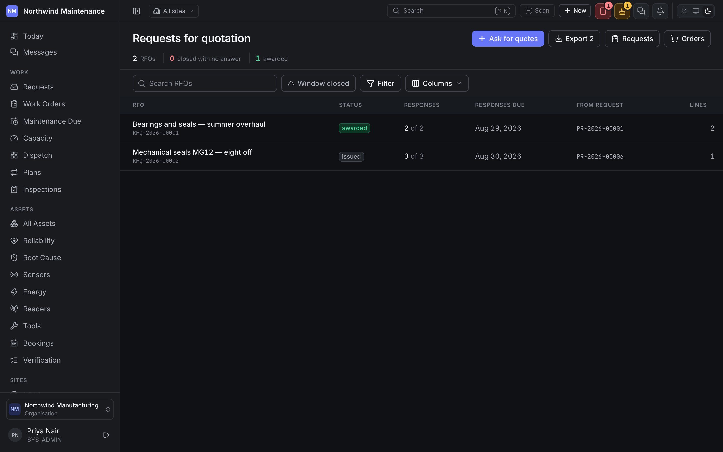723x452 pixels.
Task: Switch to light theme sun icon
Action: tap(684, 11)
